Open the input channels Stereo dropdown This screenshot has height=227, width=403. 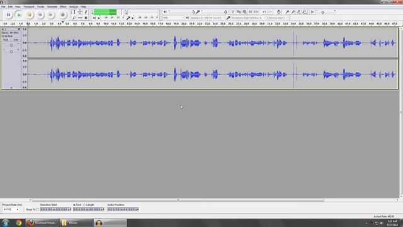[x=278, y=18]
